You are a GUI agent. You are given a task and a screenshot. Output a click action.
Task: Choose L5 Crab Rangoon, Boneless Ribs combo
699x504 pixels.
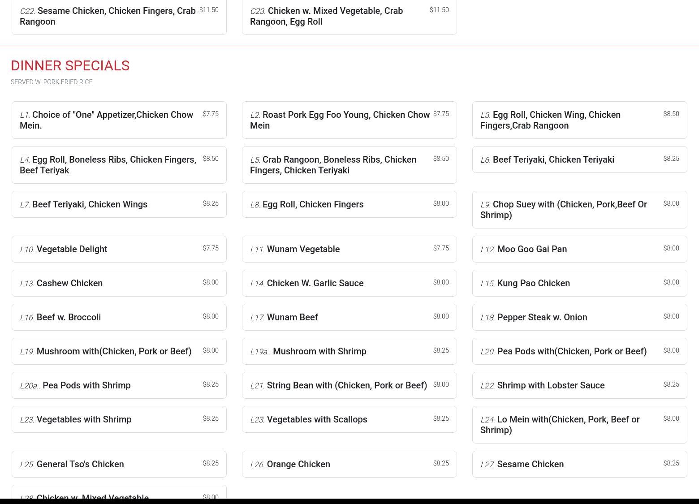(x=349, y=165)
